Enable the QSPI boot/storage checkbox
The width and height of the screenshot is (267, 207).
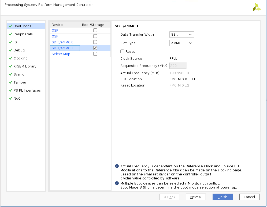pyautogui.click(x=95, y=30)
